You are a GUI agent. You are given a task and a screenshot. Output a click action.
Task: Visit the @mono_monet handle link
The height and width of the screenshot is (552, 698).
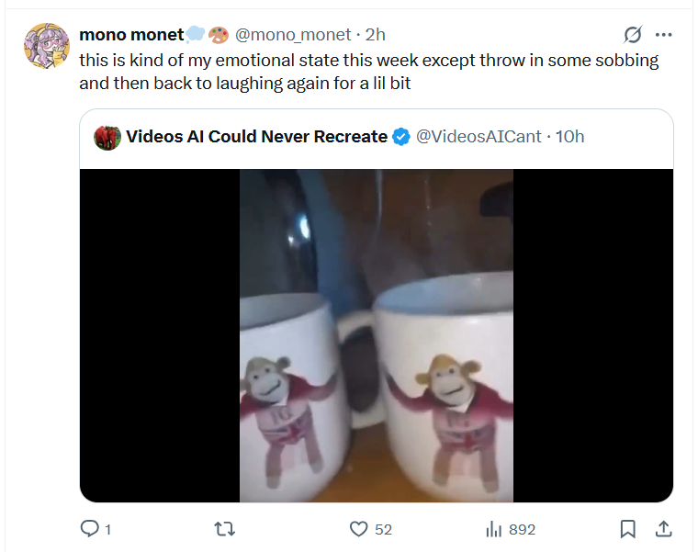click(293, 35)
